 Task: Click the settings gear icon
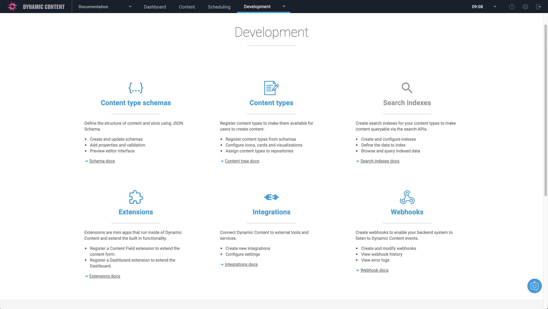click(525, 6)
